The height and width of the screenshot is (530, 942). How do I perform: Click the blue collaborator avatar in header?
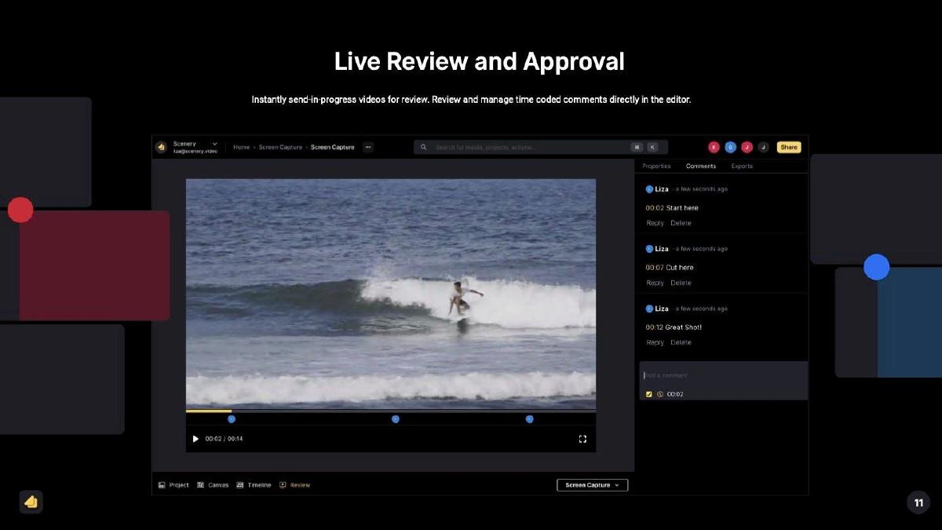(x=730, y=147)
